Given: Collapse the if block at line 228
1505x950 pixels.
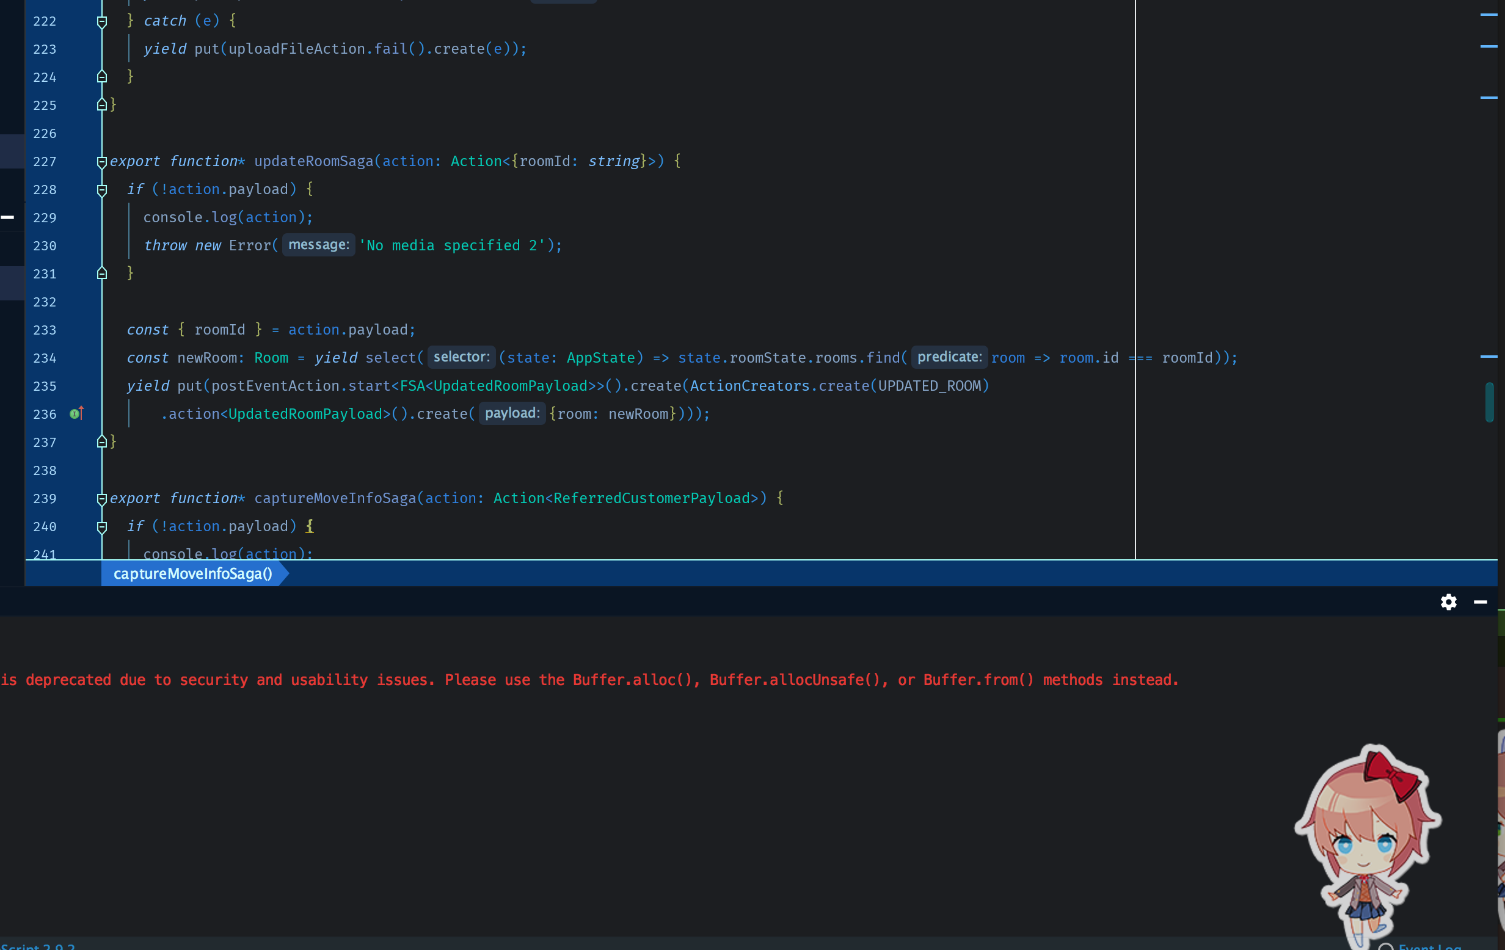Looking at the screenshot, I should tap(102, 190).
